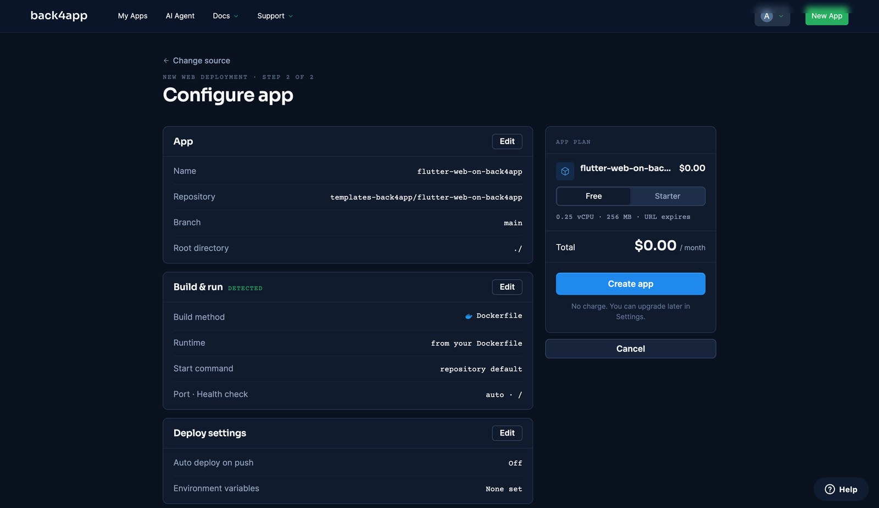The height and width of the screenshot is (508, 879).
Task: Click the Docker whale icon
Action: tap(469, 316)
